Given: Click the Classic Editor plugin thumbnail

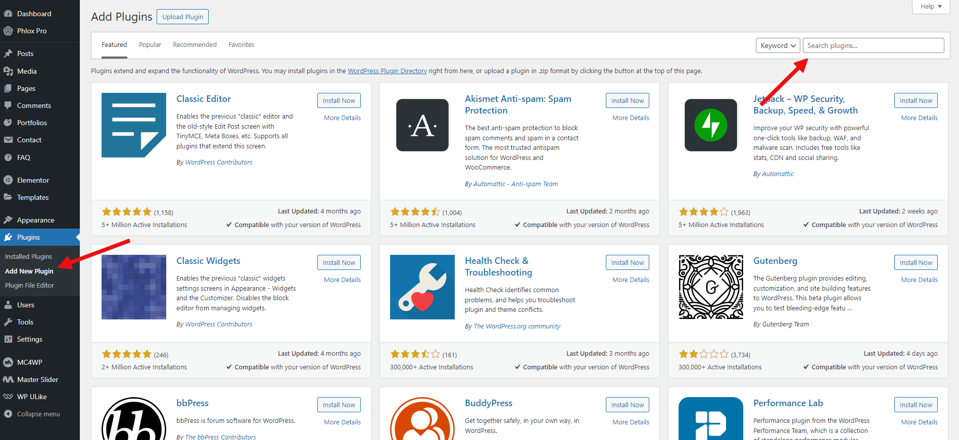Looking at the screenshot, I should click(x=134, y=125).
